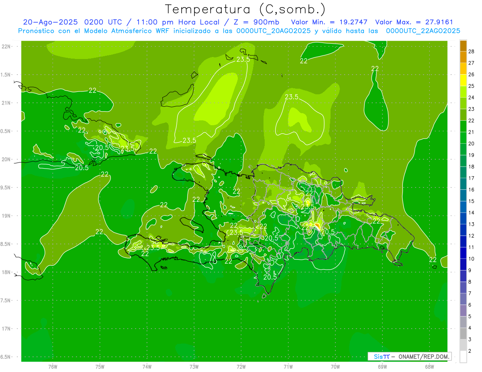
Task: Pick the blue legend band between 13 and 14
Action: 463,218
